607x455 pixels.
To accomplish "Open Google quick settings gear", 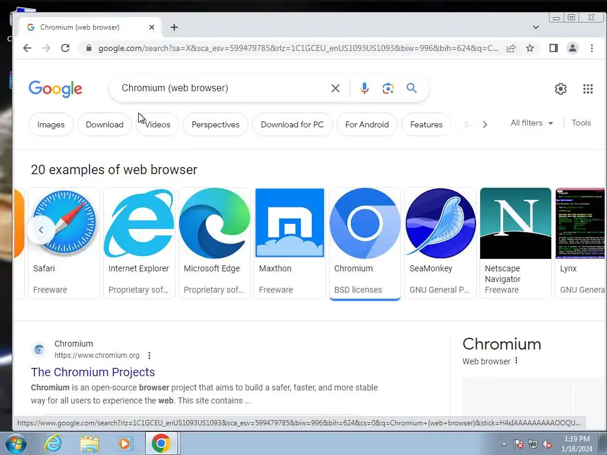I will [561, 89].
